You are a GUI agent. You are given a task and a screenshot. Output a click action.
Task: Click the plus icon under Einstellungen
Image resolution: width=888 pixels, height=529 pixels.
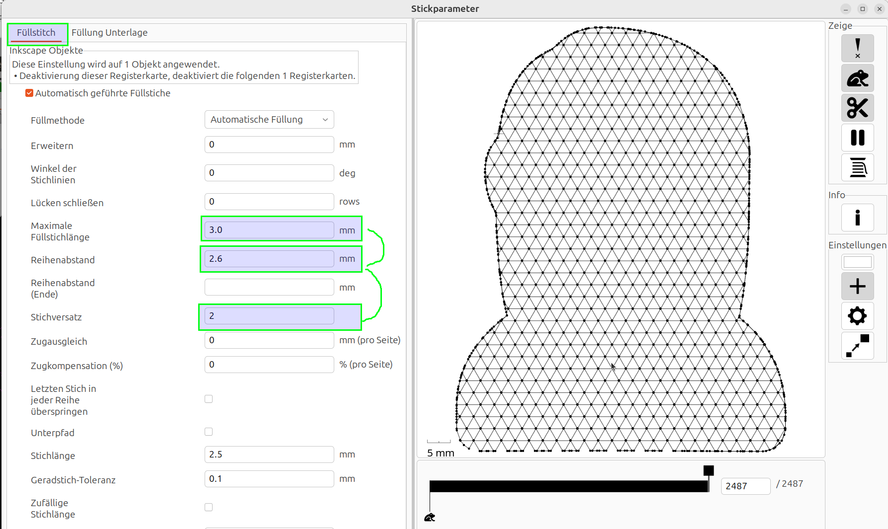[x=857, y=286]
